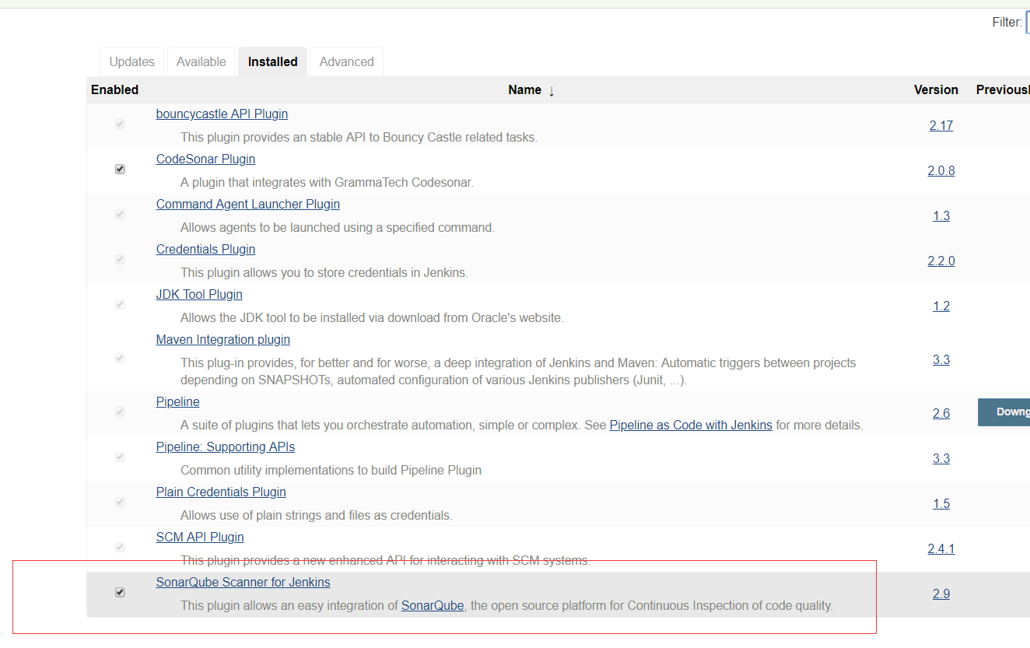The height and width of the screenshot is (648, 1030).
Task: Open the SonarQube Scanner for Jenkins link
Action: pyautogui.click(x=243, y=582)
